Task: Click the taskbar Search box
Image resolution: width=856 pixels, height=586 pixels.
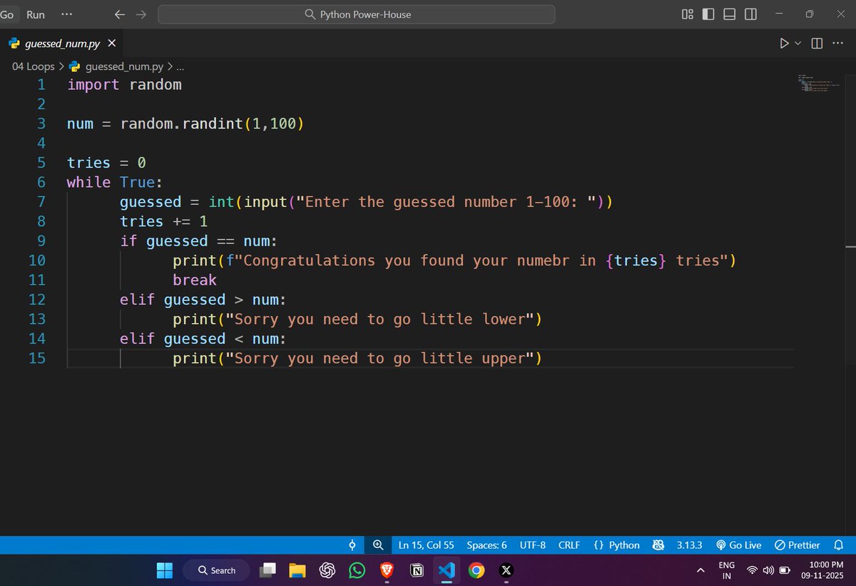Action: coord(216,570)
